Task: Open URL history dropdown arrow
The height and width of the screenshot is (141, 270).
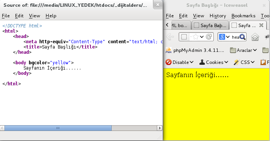Action: coord(202,37)
